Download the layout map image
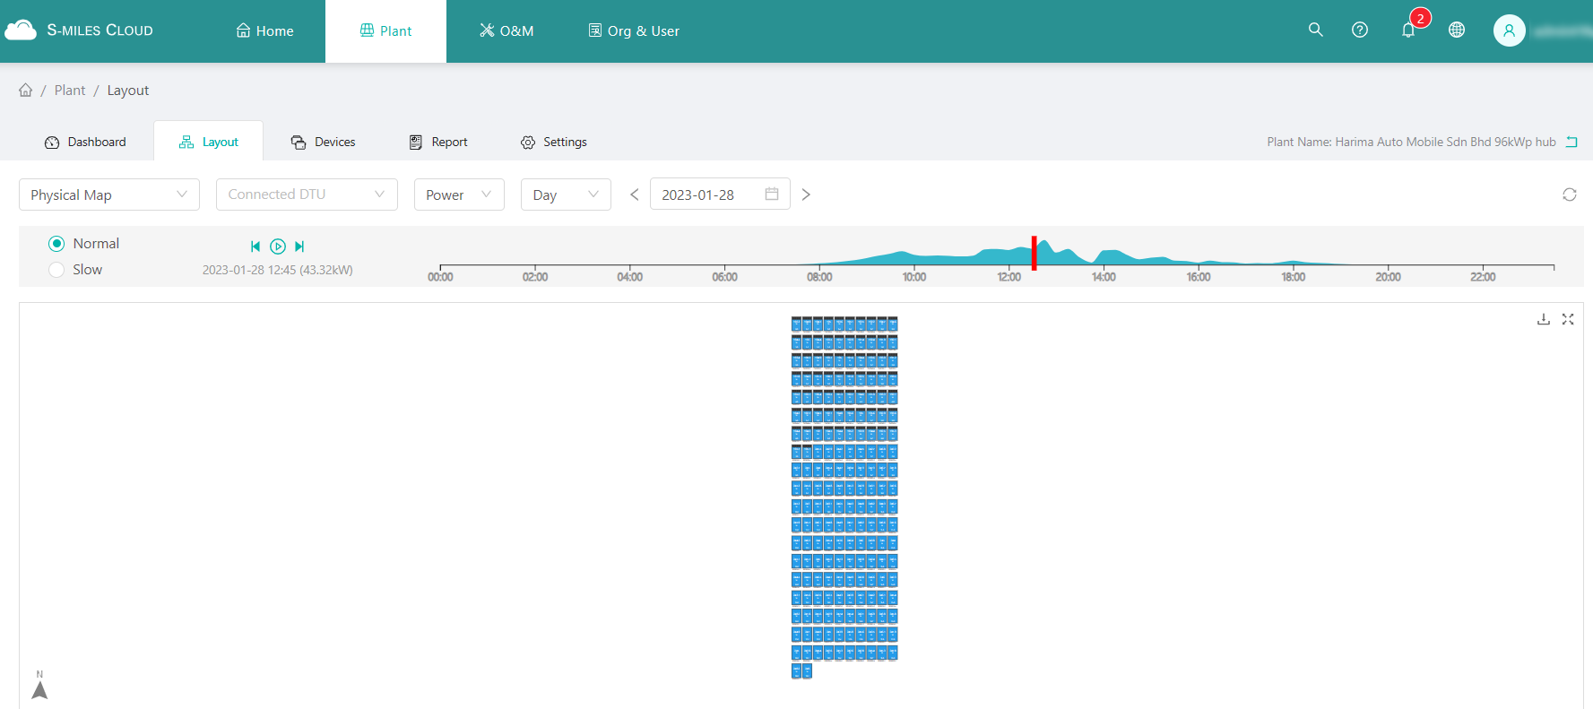This screenshot has width=1593, height=709. (1543, 319)
